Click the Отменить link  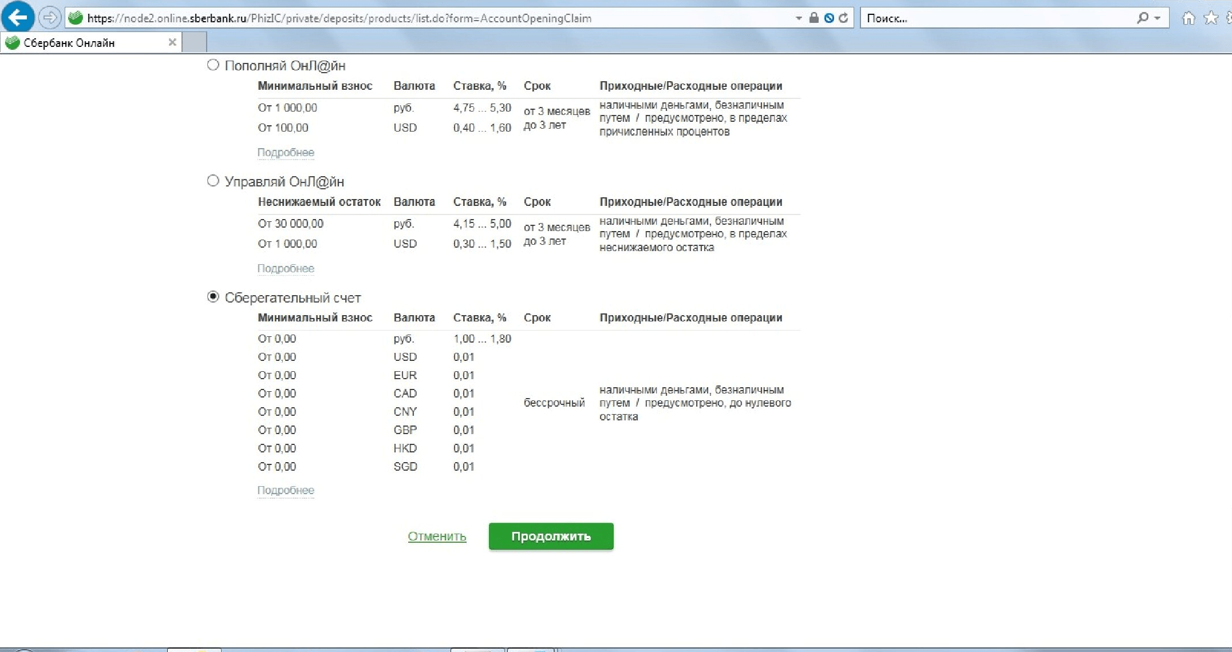(x=437, y=536)
